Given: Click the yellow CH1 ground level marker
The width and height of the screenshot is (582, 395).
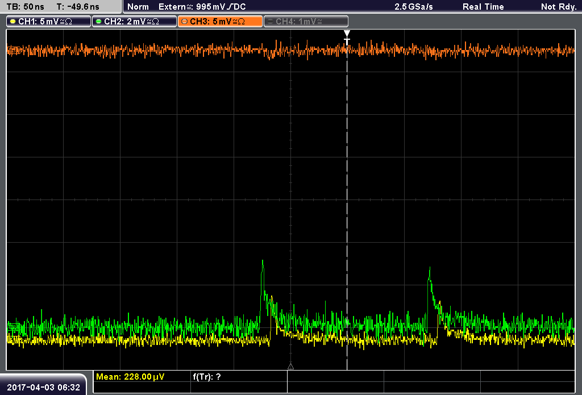Looking at the screenshot, I should (14, 339).
